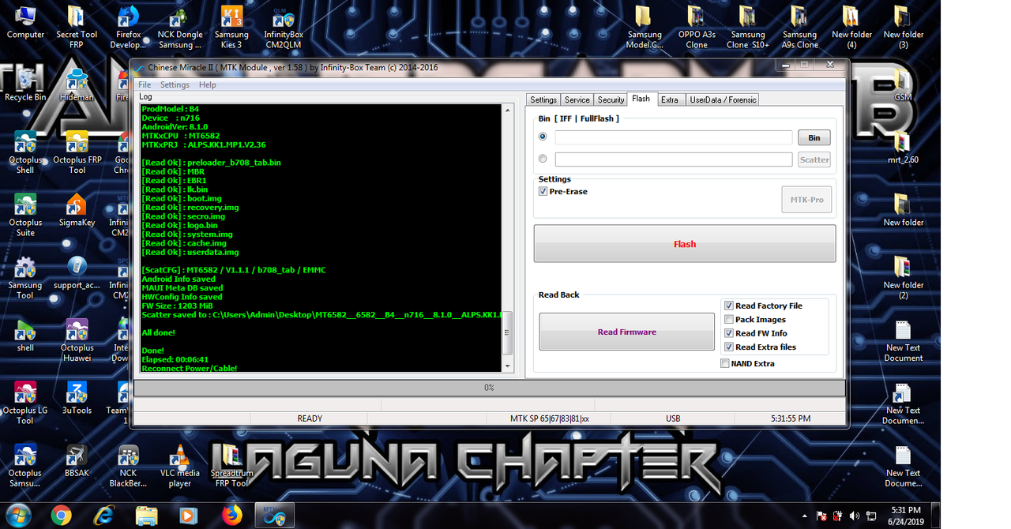Open Samsung Clone S10+ folder
This screenshot has height=529, width=1011.
(748, 28)
